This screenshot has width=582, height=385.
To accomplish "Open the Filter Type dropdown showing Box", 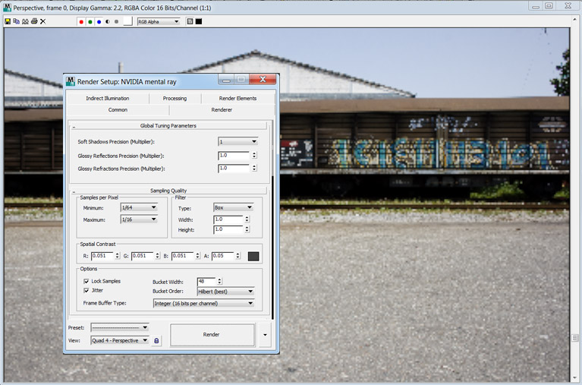I will click(234, 207).
